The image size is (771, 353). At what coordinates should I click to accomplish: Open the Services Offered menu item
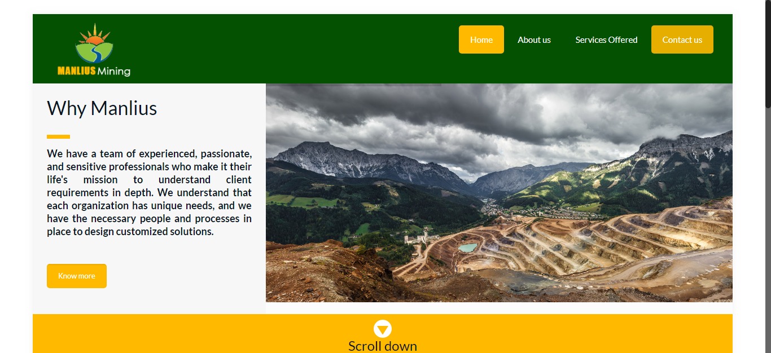click(x=606, y=39)
